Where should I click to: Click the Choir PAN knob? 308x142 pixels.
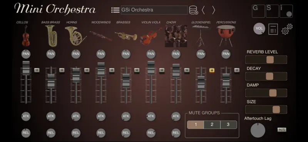[x=176, y=54]
